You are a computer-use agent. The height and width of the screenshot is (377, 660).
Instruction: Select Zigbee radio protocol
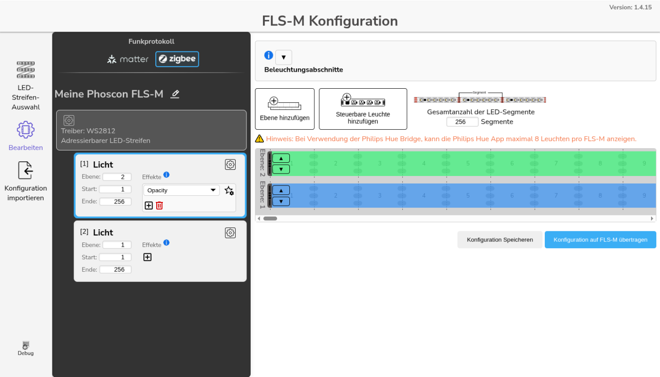(177, 59)
